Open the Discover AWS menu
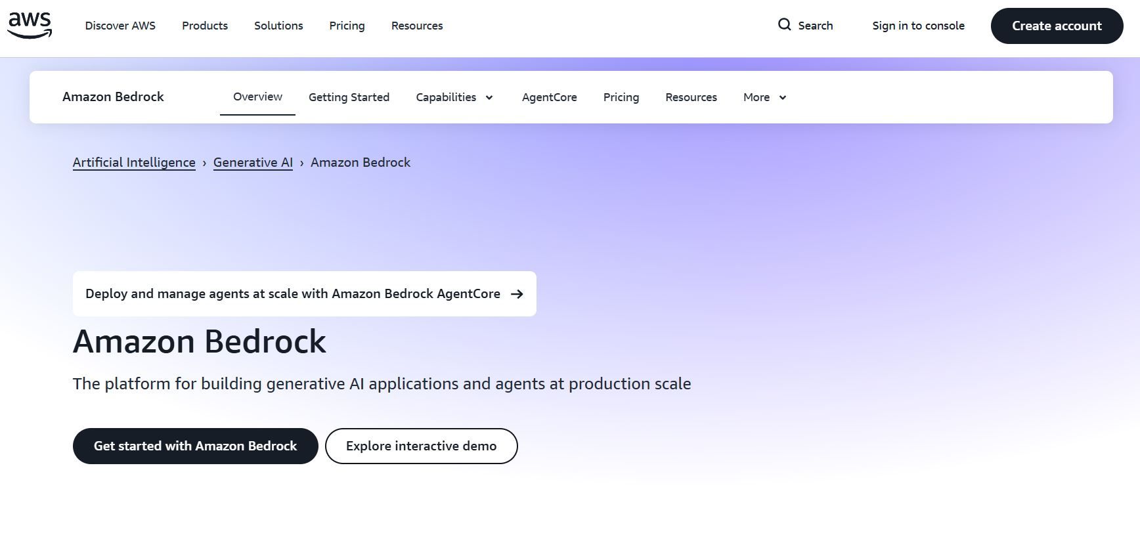1140x539 pixels. pos(120,26)
